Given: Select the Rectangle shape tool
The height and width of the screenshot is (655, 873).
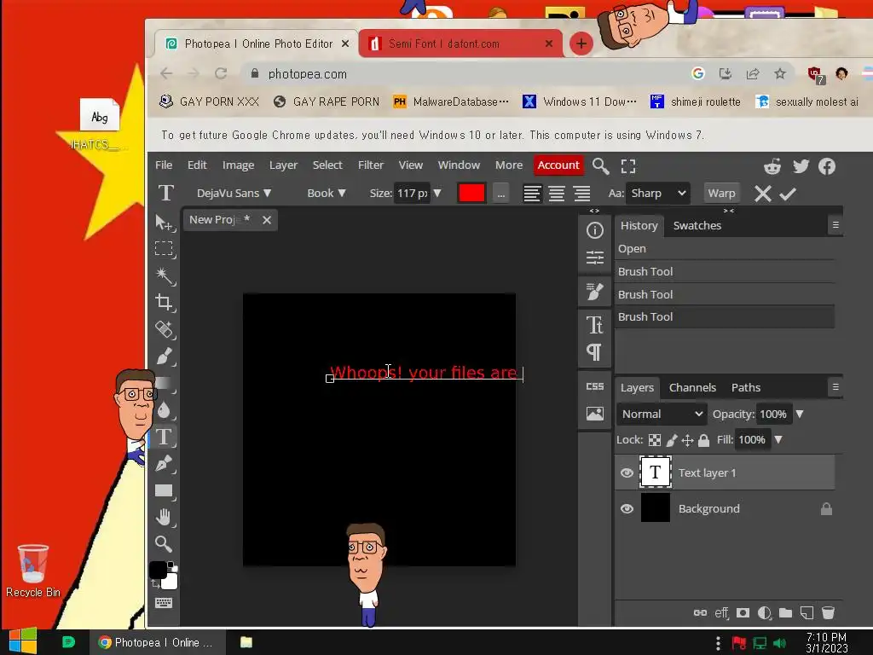Looking at the screenshot, I should coord(164,490).
